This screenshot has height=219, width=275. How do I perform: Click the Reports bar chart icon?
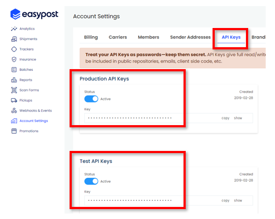click(x=14, y=80)
